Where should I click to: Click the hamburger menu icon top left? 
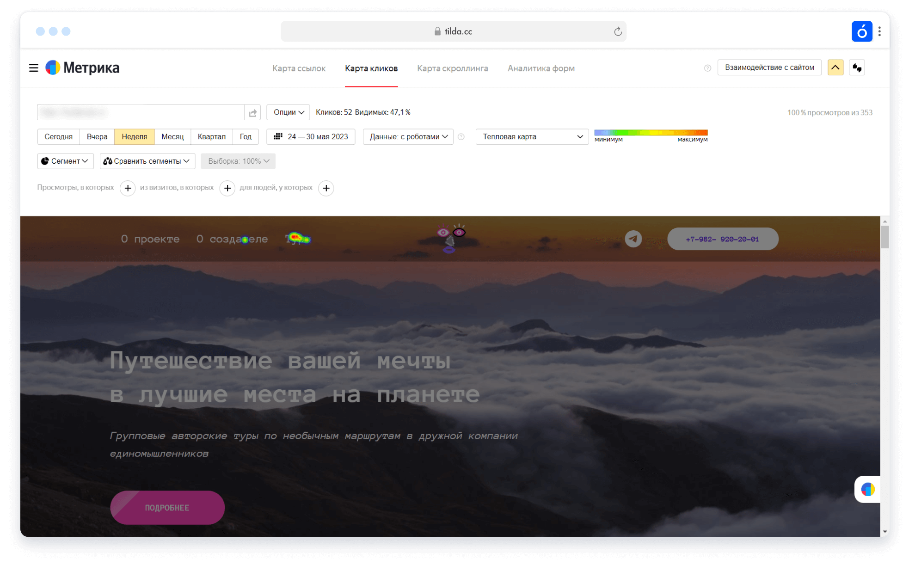pyautogui.click(x=33, y=68)
